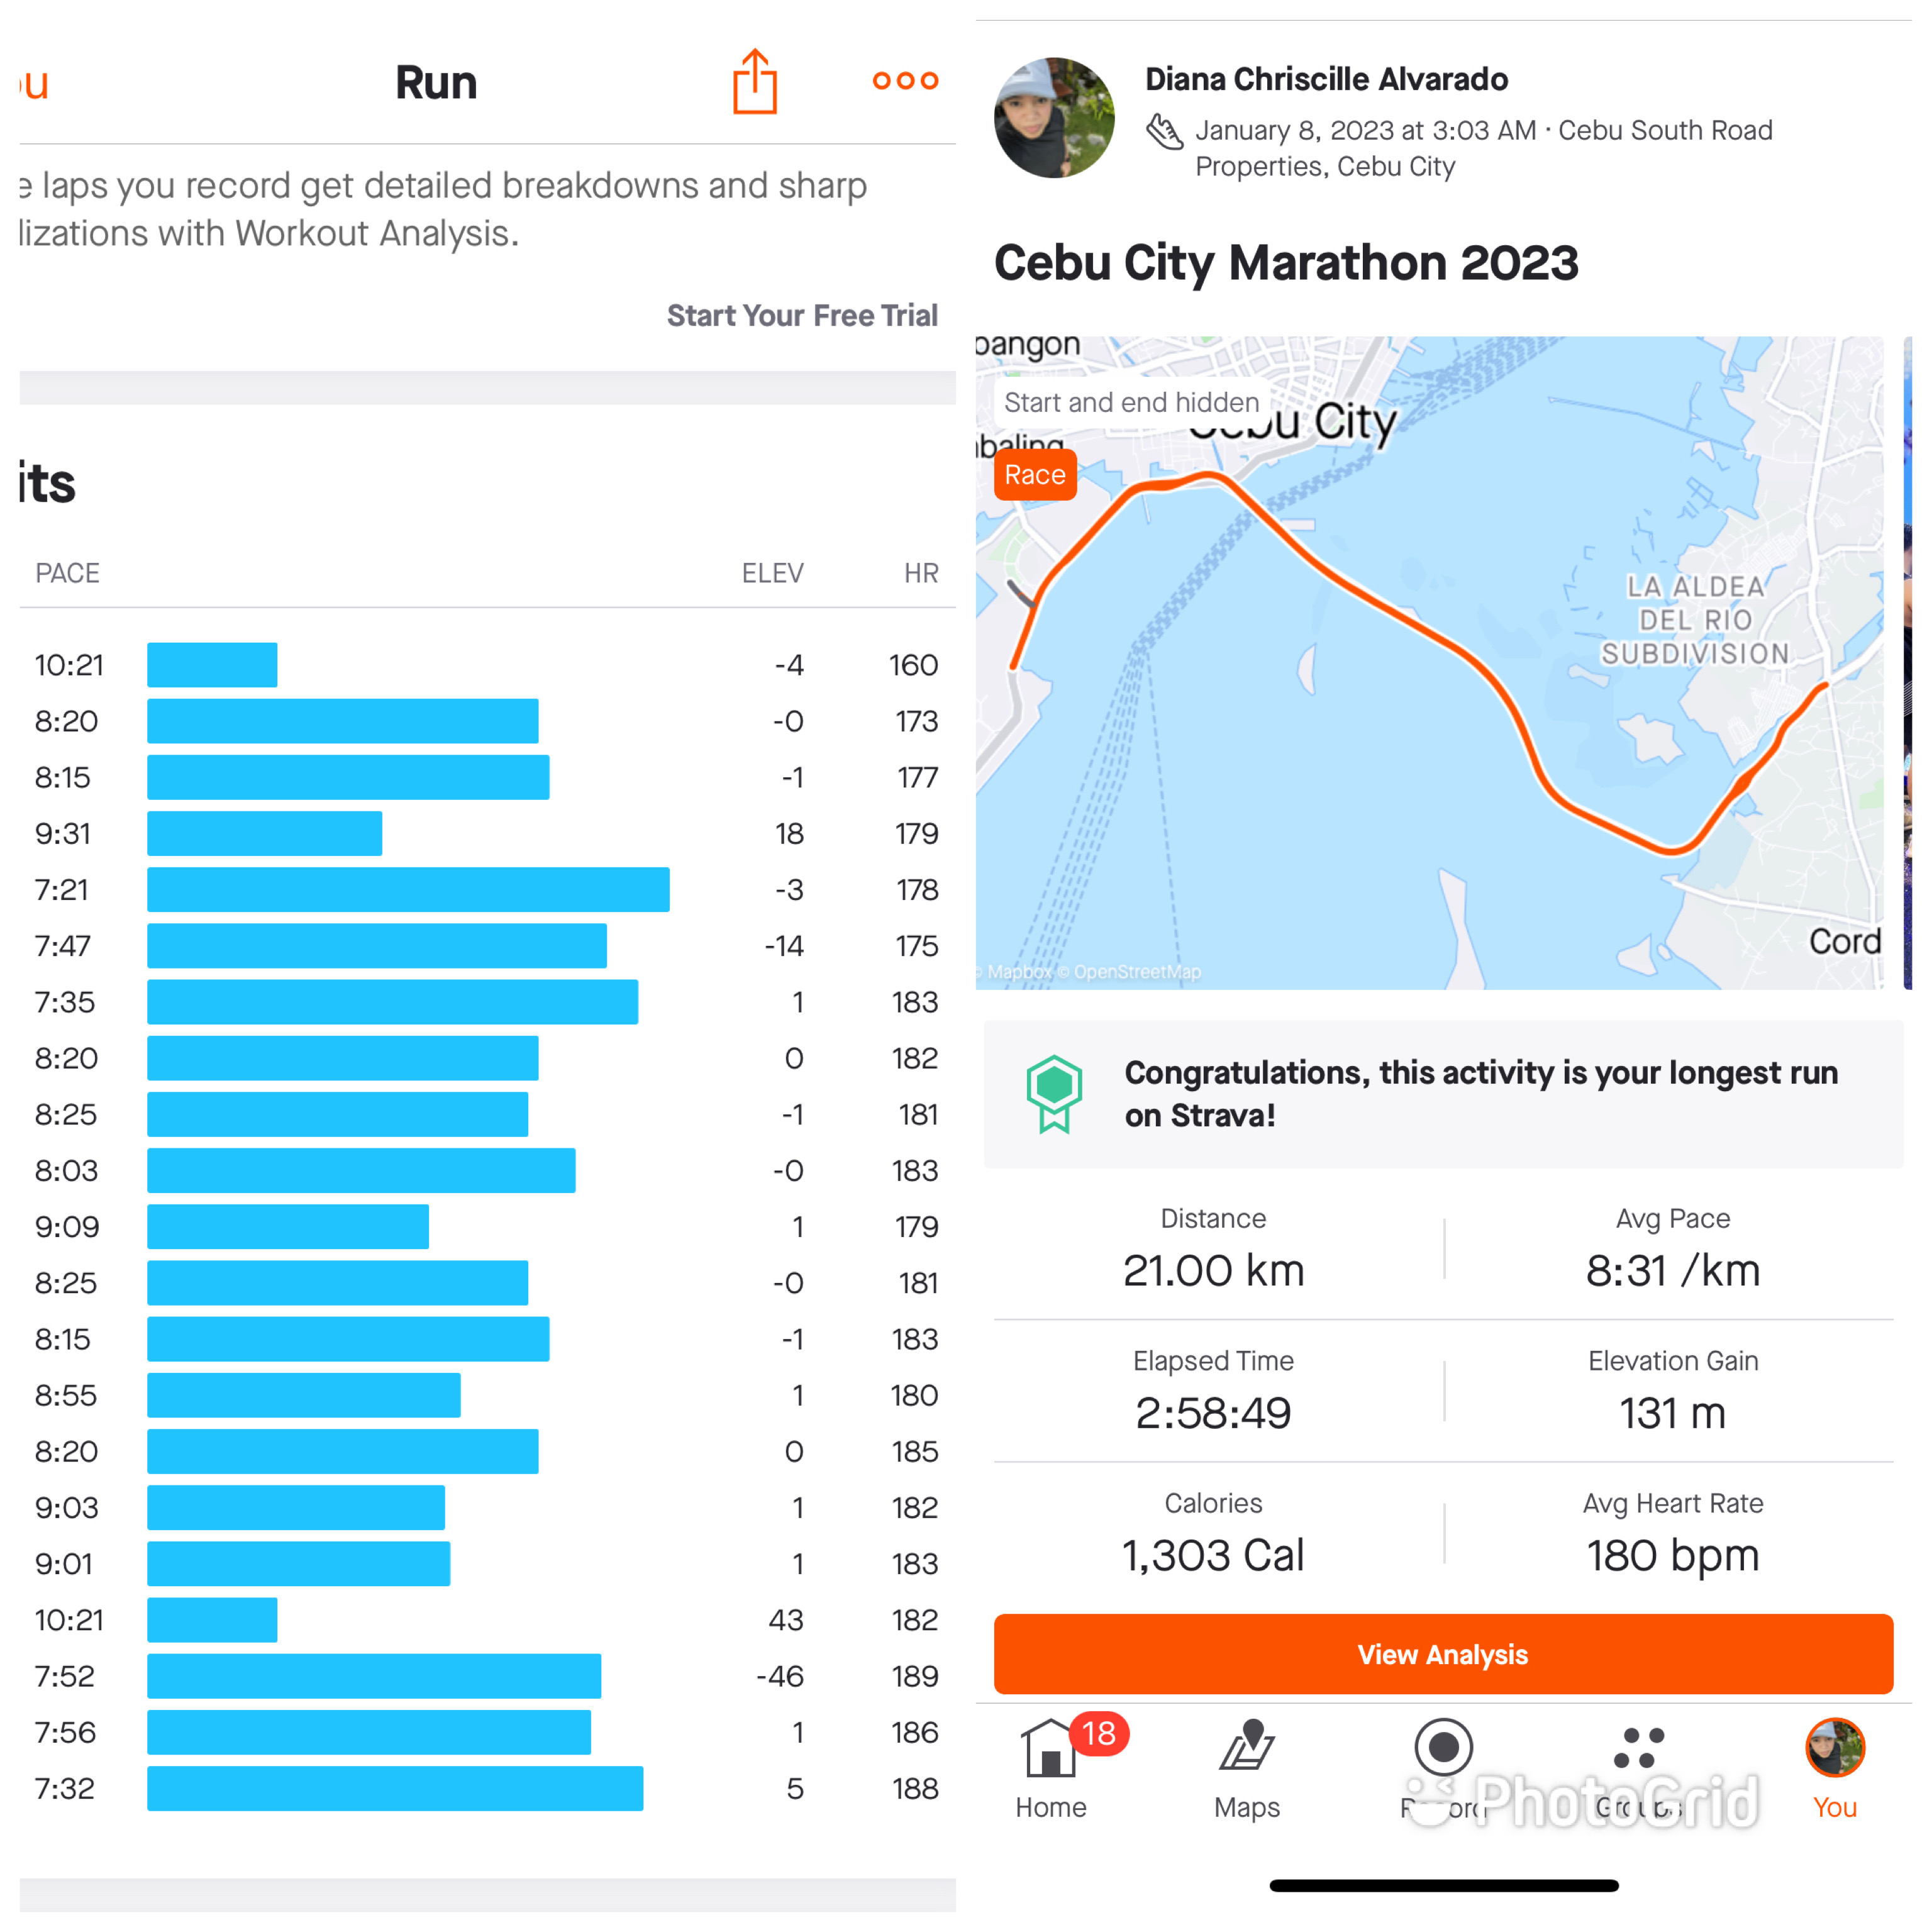Tap the longest run achievement badge icon
This screenshot has width=1932, height=1932.
(x=1054, y=1093)
